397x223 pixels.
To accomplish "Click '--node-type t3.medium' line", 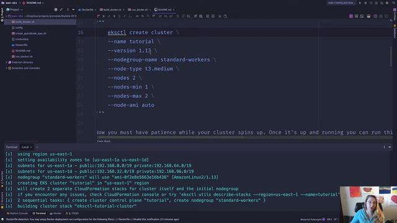I will tap(143, 69).
